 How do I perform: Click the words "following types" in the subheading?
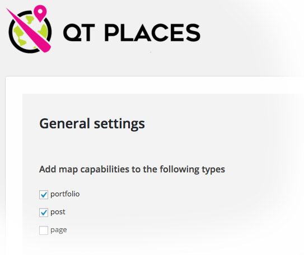pyautogui.click(x=193, y=170)
